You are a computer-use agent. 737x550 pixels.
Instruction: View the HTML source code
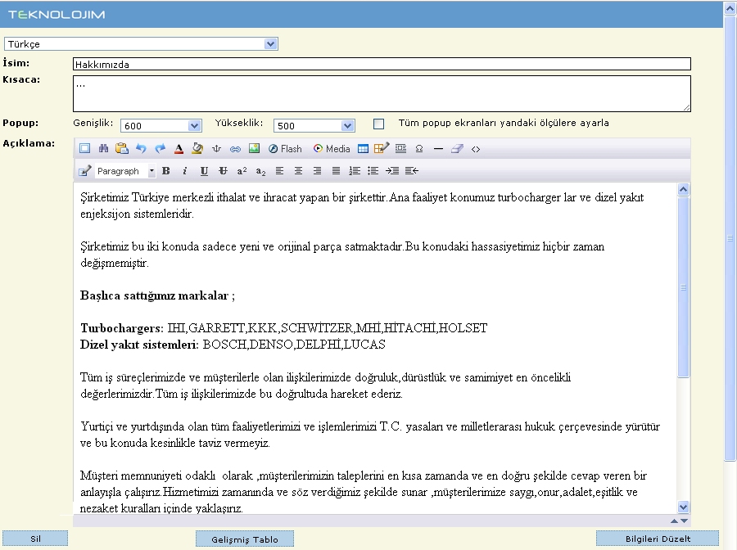pos(476,149)
